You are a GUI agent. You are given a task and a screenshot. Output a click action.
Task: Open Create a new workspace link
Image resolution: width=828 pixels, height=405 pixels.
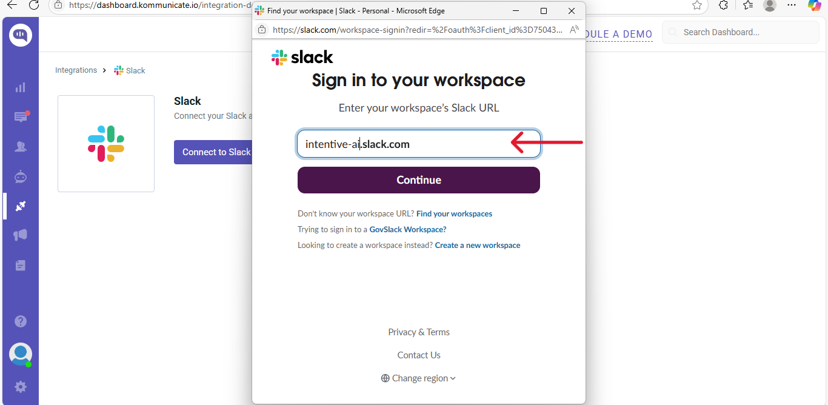pyautogui.click(x=478, y=246)
